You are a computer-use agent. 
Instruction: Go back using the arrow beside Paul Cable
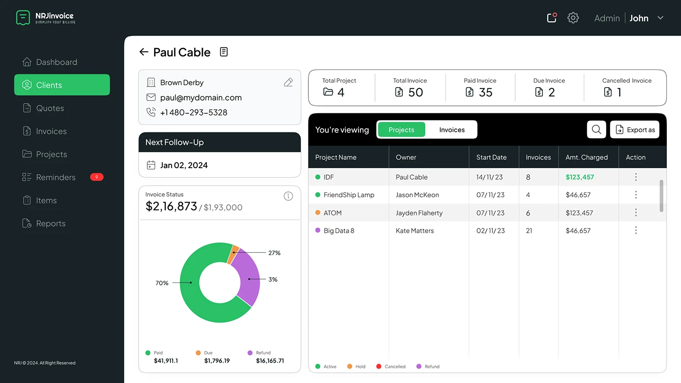(x=143, y=52)
